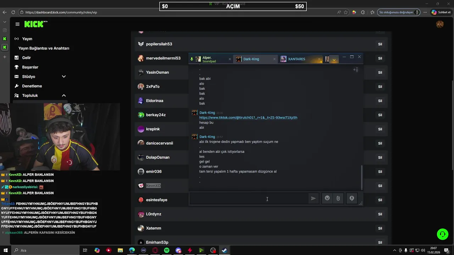454x255 pixels.
Task: Close the XANTARES chat tab
Action: click(x=319, y=59)
